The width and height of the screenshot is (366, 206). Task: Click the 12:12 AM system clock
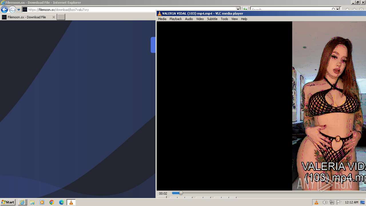[x=351, y=202]
